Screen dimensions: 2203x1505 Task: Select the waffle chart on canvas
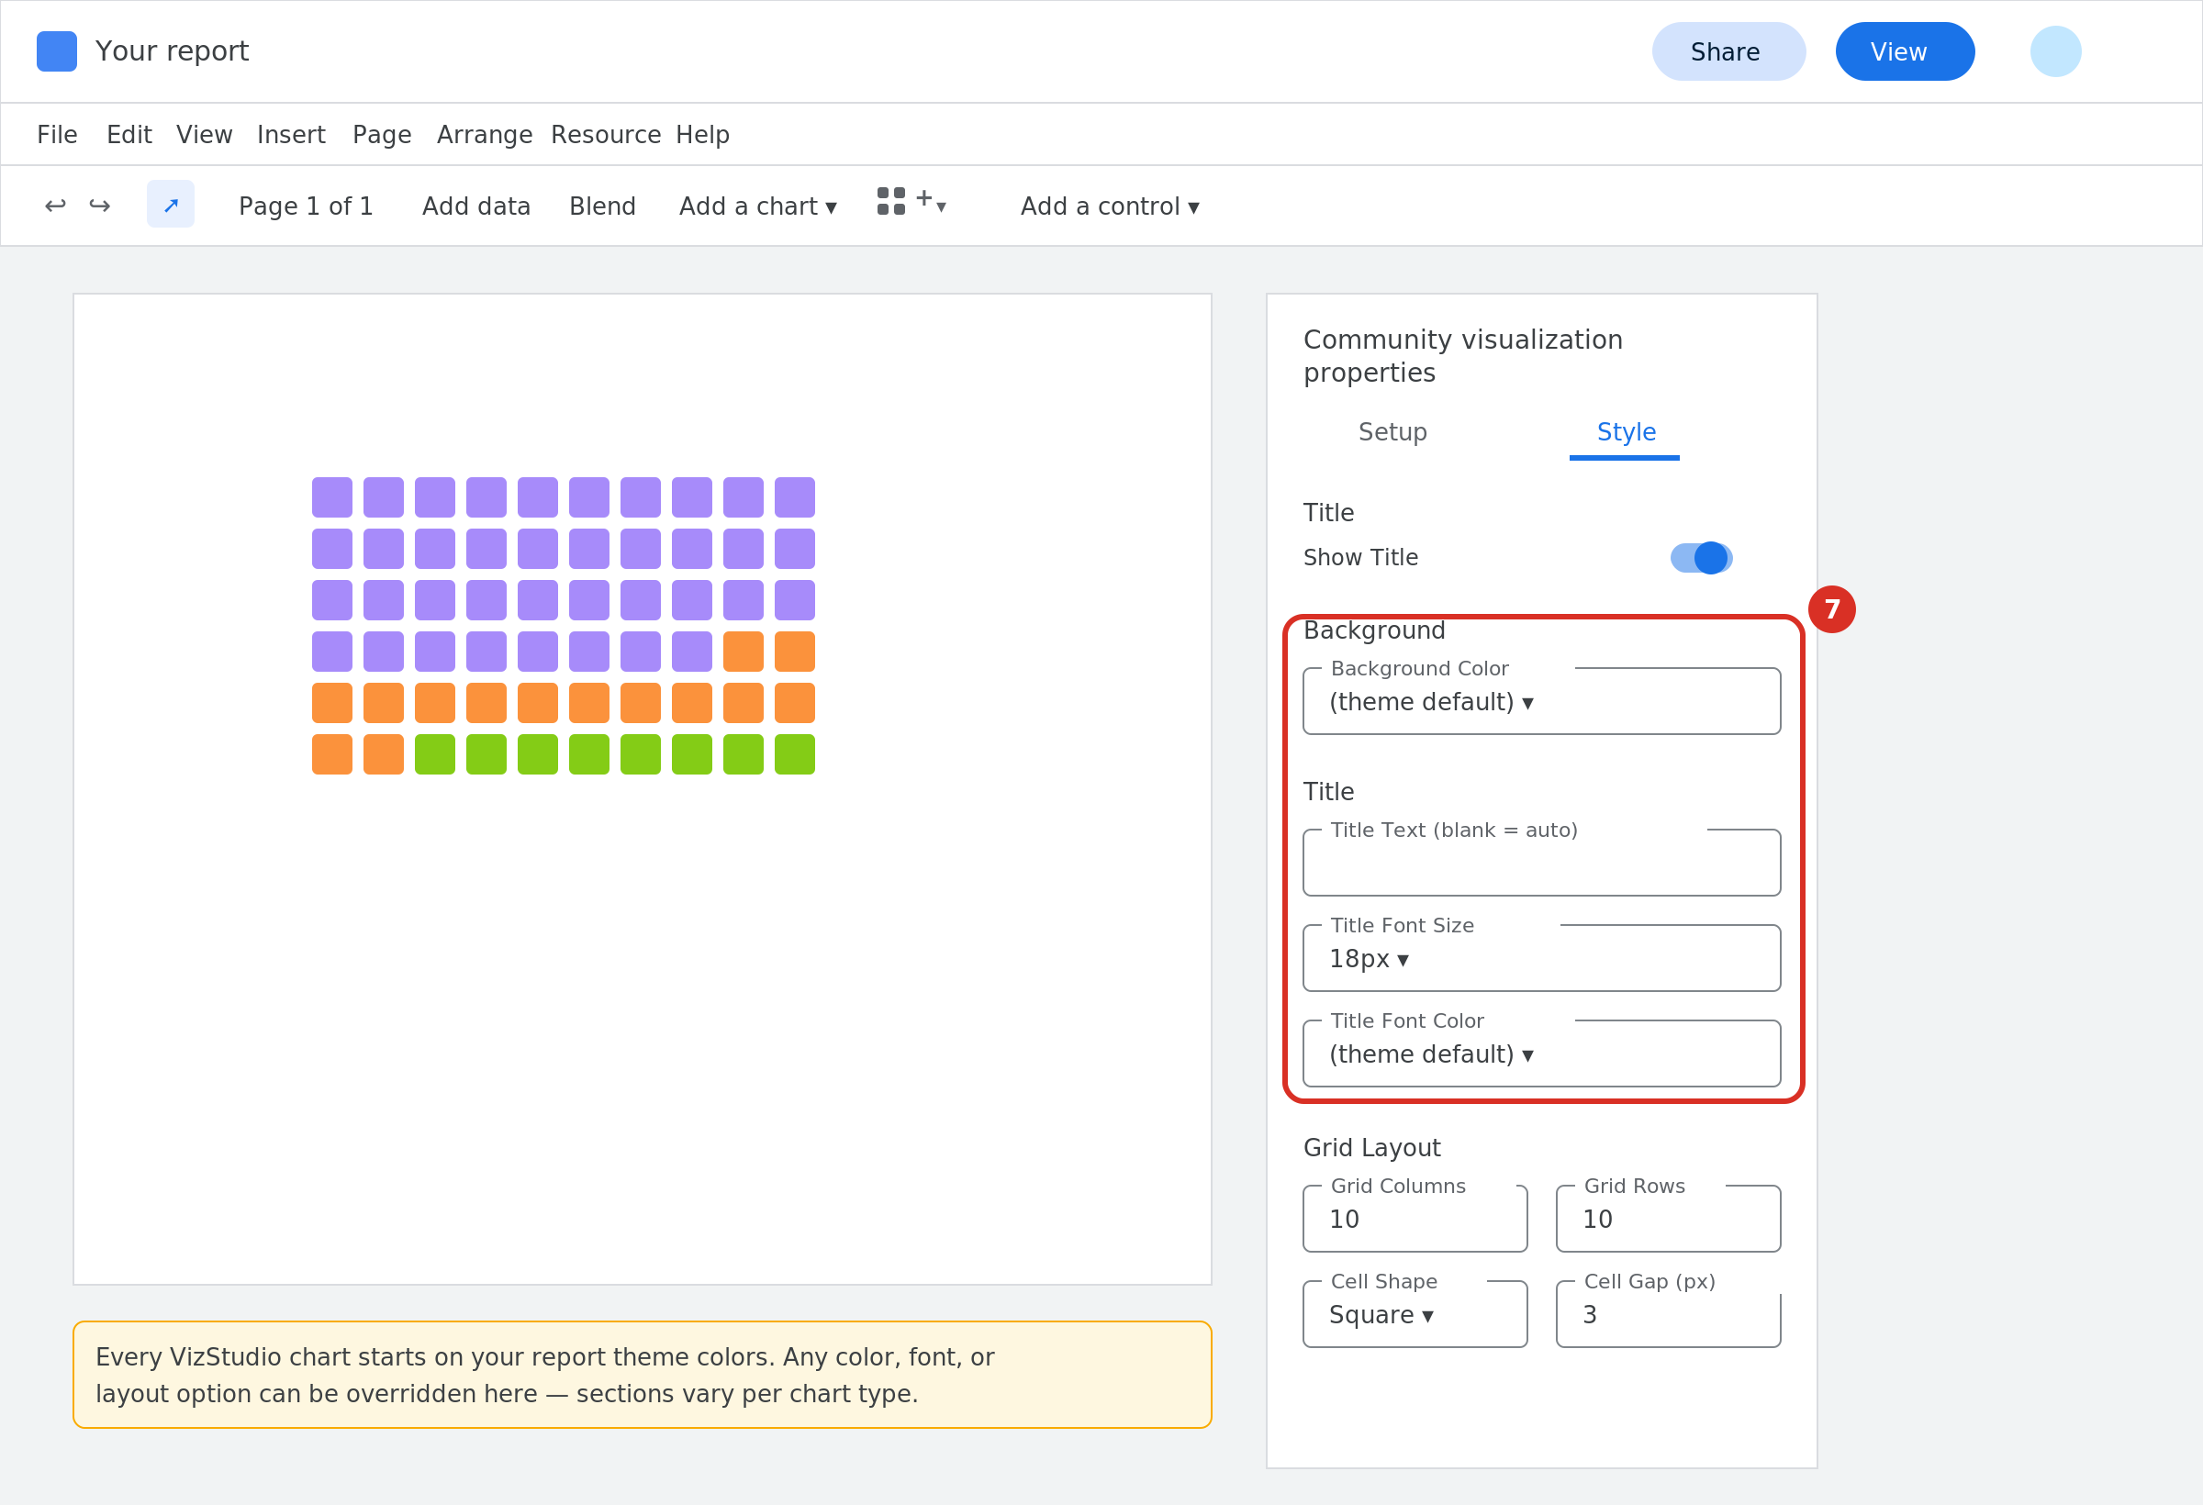click(x=563, y=626)
